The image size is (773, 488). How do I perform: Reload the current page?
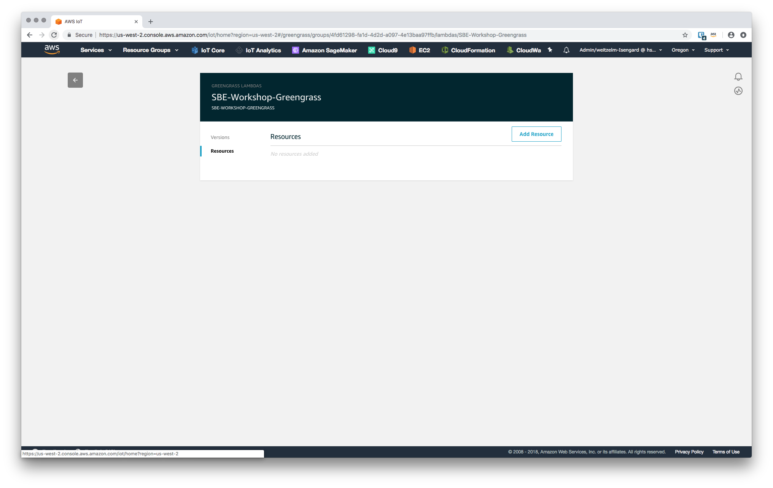tap(54, 35)
